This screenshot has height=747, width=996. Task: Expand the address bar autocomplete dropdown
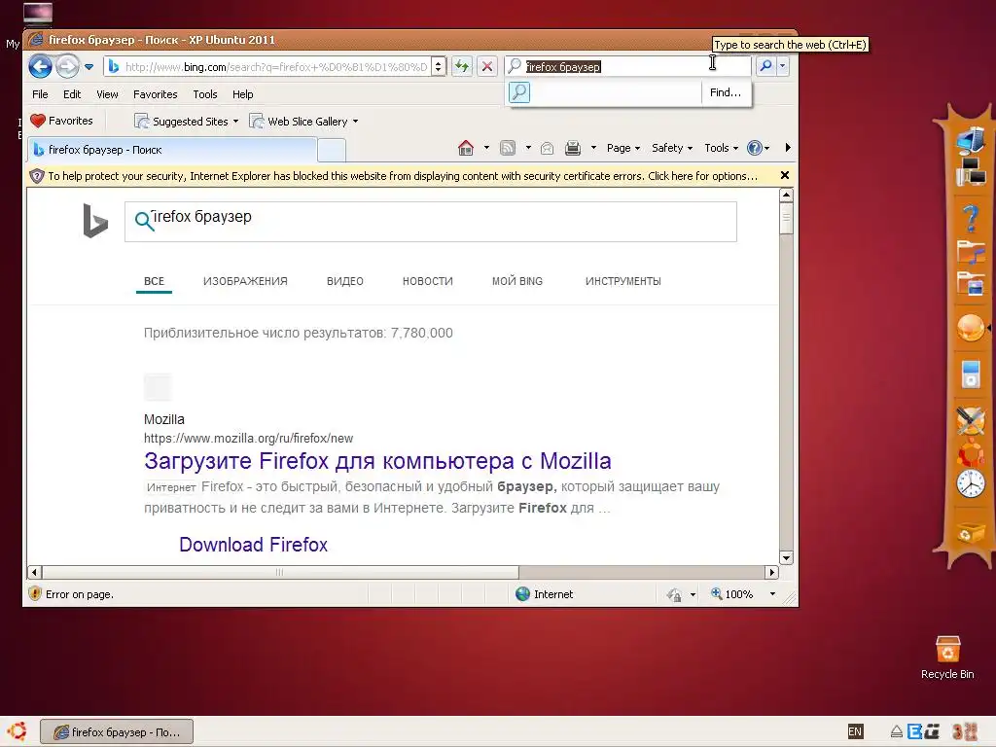click(x=439, y=67)
